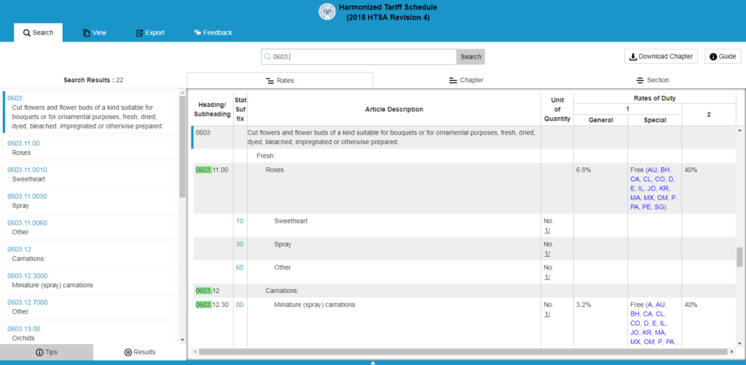Show the Results panel

(x=140, y=352)
